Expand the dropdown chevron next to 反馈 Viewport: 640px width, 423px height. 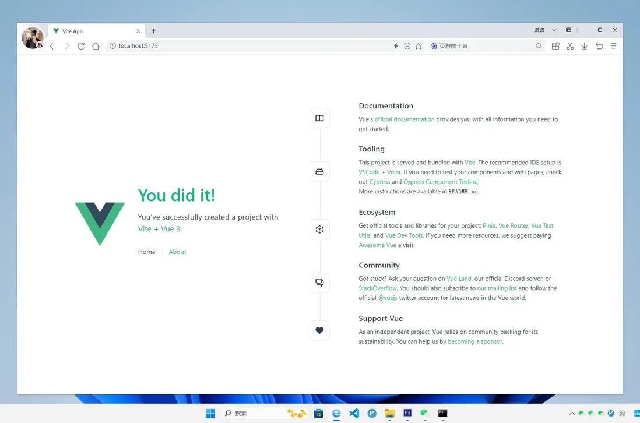[554, 30]
